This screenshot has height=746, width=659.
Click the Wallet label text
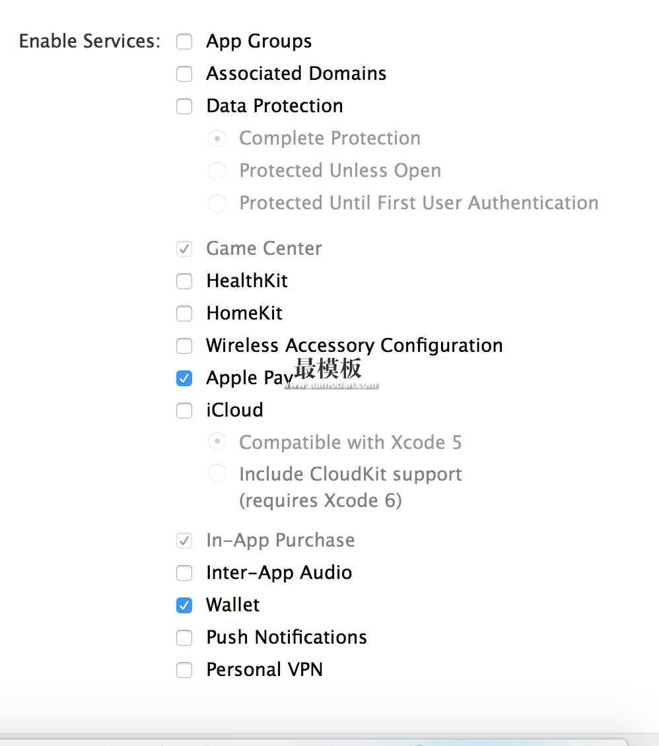click(x=232, y=605)
